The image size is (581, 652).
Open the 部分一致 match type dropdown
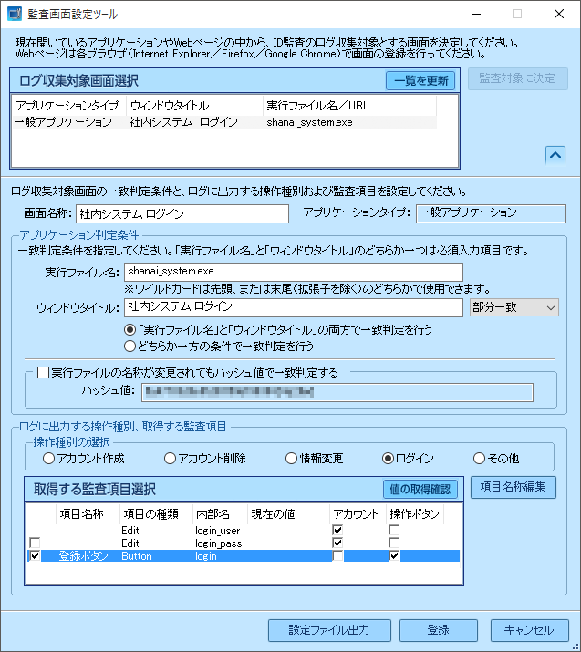(514, 307)
